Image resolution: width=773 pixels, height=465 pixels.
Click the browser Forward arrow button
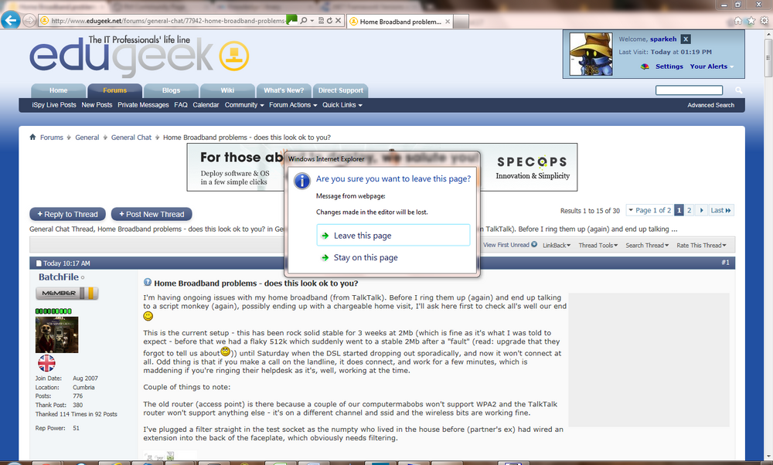[29, 21]
